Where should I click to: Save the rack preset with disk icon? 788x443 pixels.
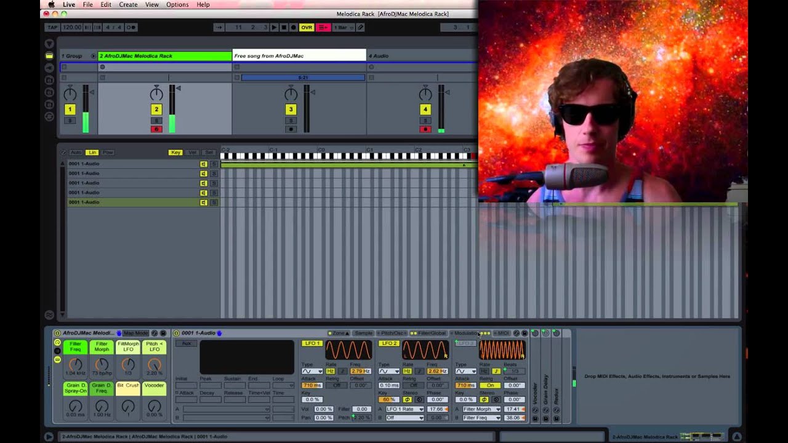click(163, 333)
